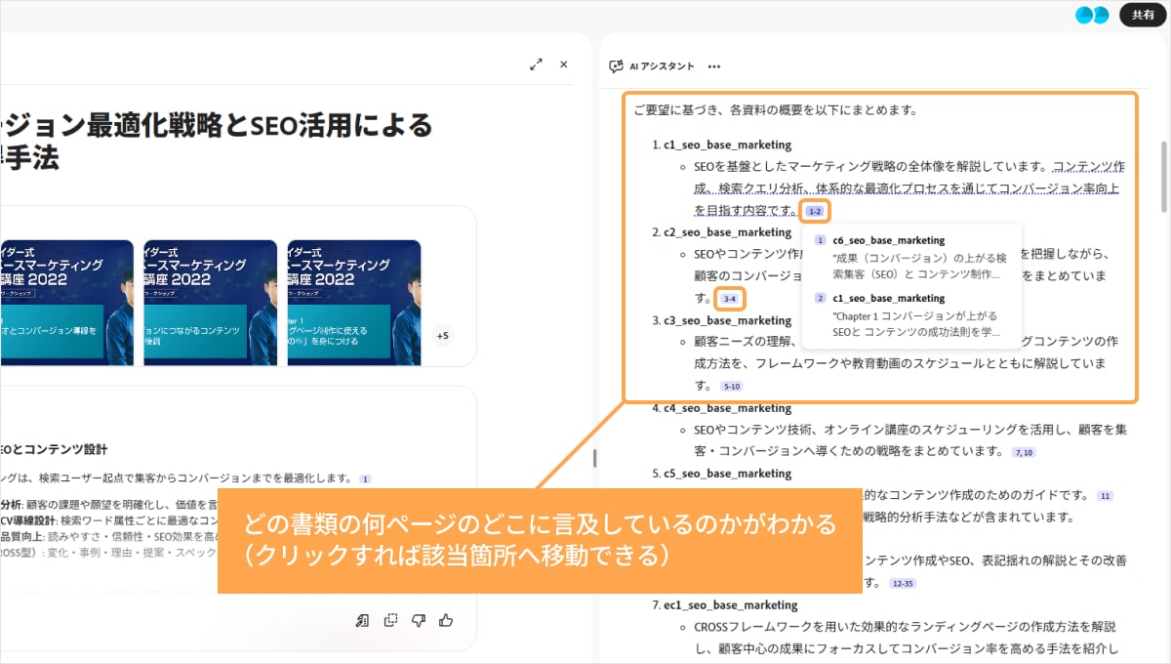The width and height of the screenshot is (1171, 664).
Task: Close the left summary panel
Action: click(x=563, y=64)
